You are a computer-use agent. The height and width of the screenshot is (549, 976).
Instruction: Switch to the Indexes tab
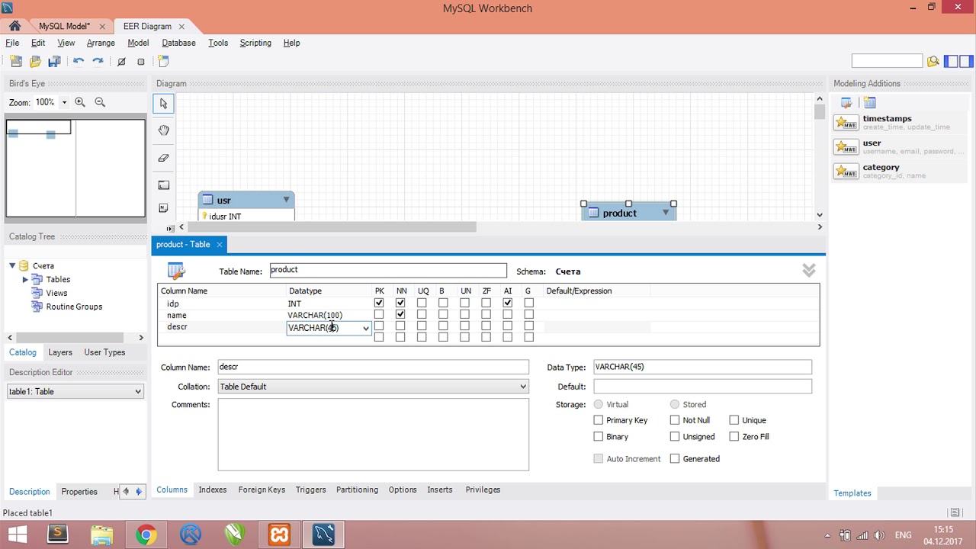tap(213, 490)
